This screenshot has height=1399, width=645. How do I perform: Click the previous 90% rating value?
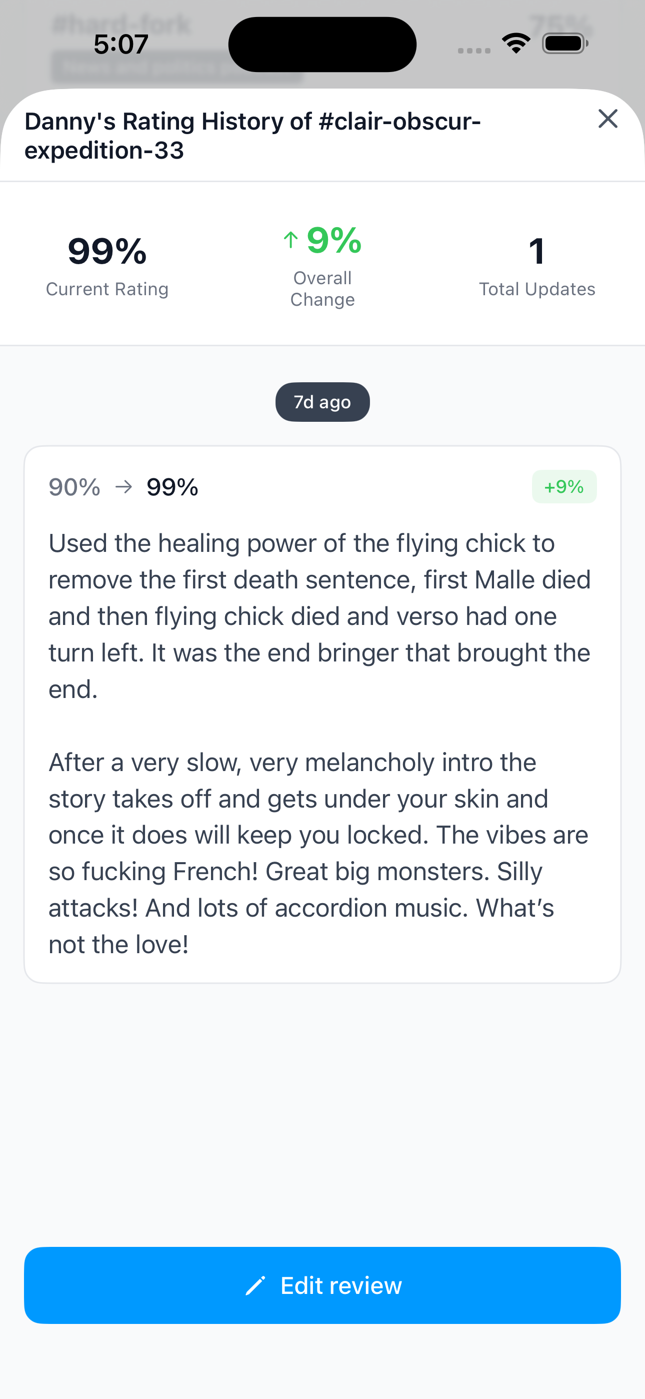(x=74, y=487)
